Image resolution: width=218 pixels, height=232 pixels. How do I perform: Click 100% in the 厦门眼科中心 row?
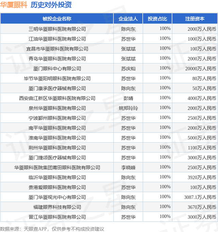pos(165,68)
